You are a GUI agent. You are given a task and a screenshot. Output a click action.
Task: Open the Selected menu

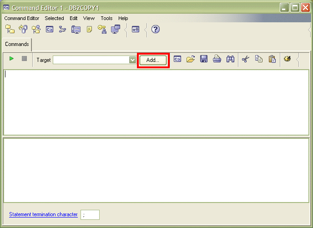tap(54, 18)
